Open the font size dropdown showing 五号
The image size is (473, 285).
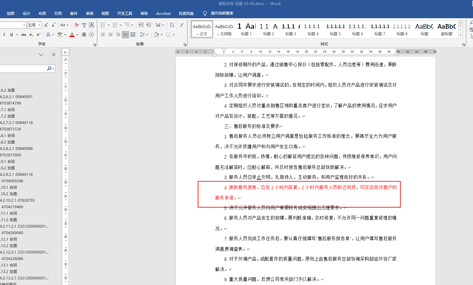tap(40, 25)
